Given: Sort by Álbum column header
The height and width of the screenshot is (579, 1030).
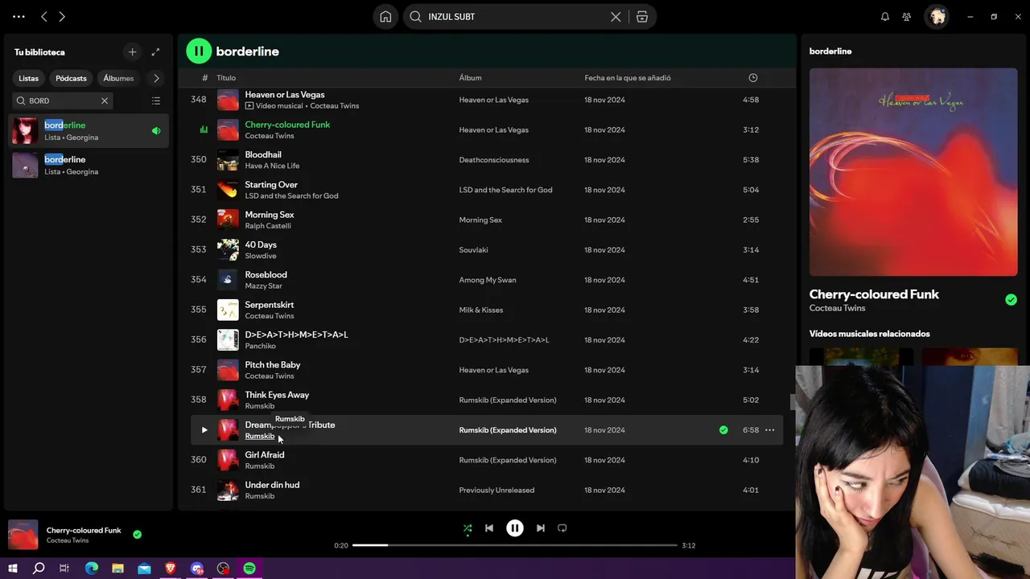Looking at the screenshot, I should pyautogui.click(x=470, y=78).
